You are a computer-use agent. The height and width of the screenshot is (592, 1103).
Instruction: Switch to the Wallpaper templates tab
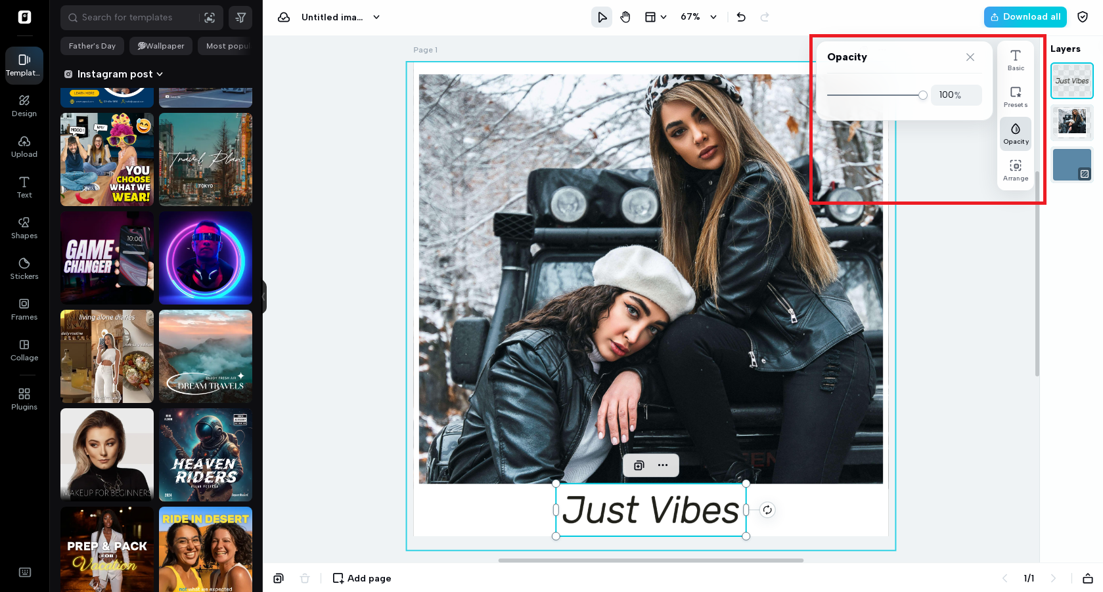160,46
